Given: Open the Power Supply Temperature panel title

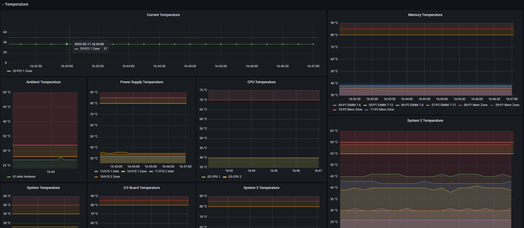Looking at the screenshot, I should tap(142, 82).
